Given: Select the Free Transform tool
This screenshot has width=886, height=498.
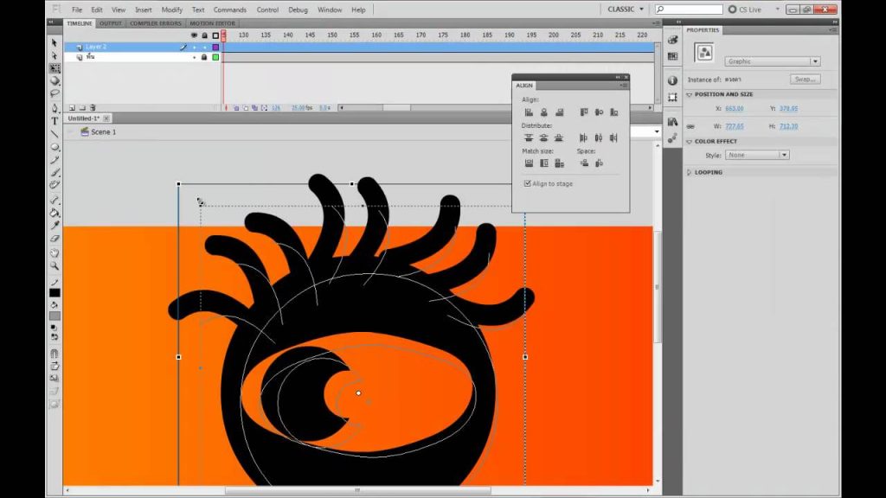Looking at the screenshot, I should (55, 68).
